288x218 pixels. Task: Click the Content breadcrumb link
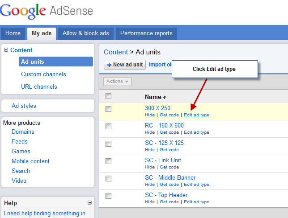point(116,52)
